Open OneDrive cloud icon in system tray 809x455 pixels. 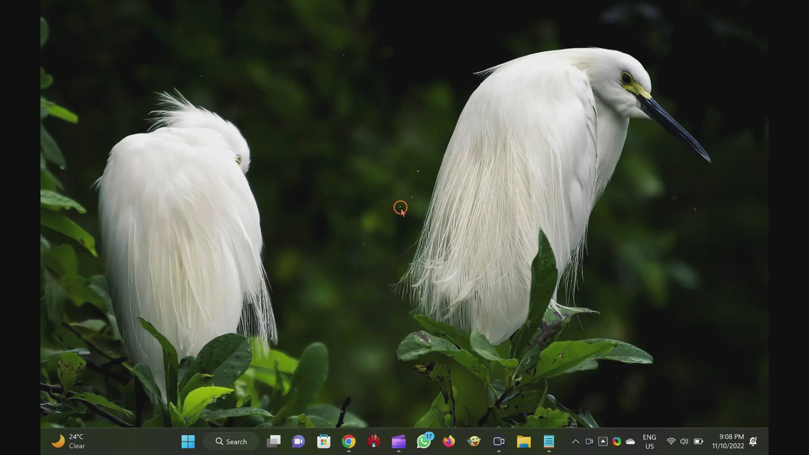click(630, 442)
